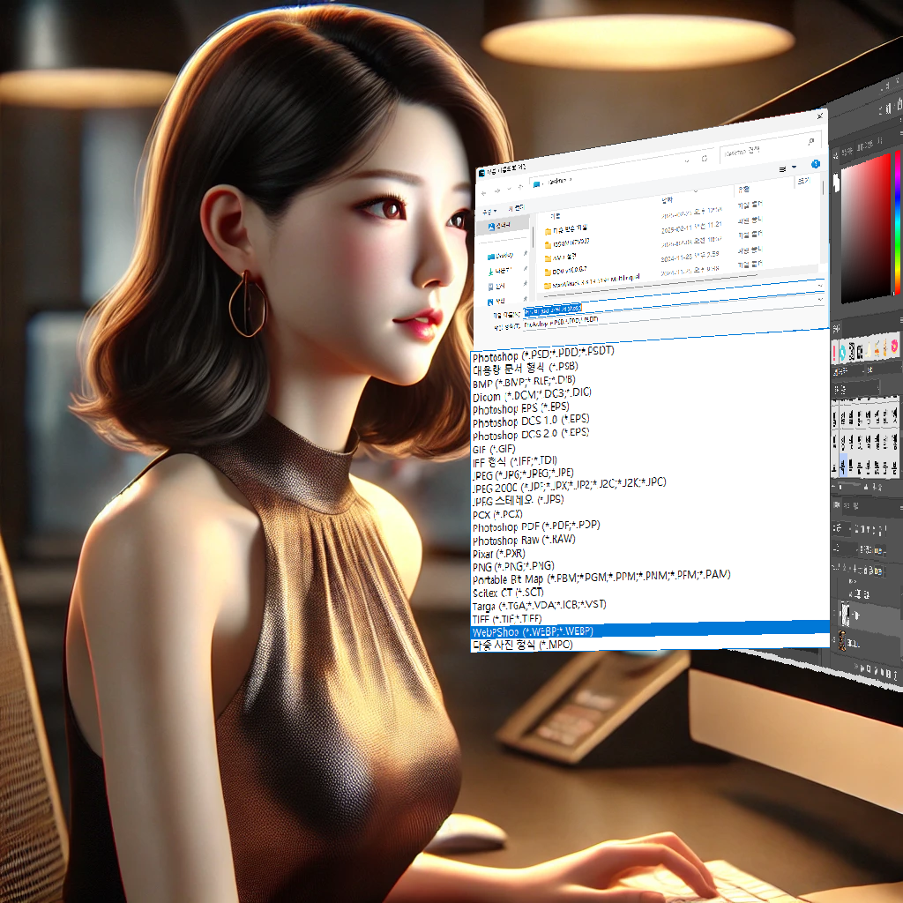The width and height of the screenshot is (903, 903).
Task: Click the pink round brush preset icon
Action: coord(893,347)
